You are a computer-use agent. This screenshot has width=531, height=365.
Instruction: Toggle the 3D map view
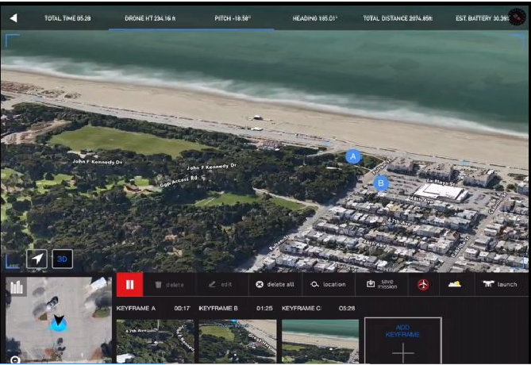[x=63, y=259]
